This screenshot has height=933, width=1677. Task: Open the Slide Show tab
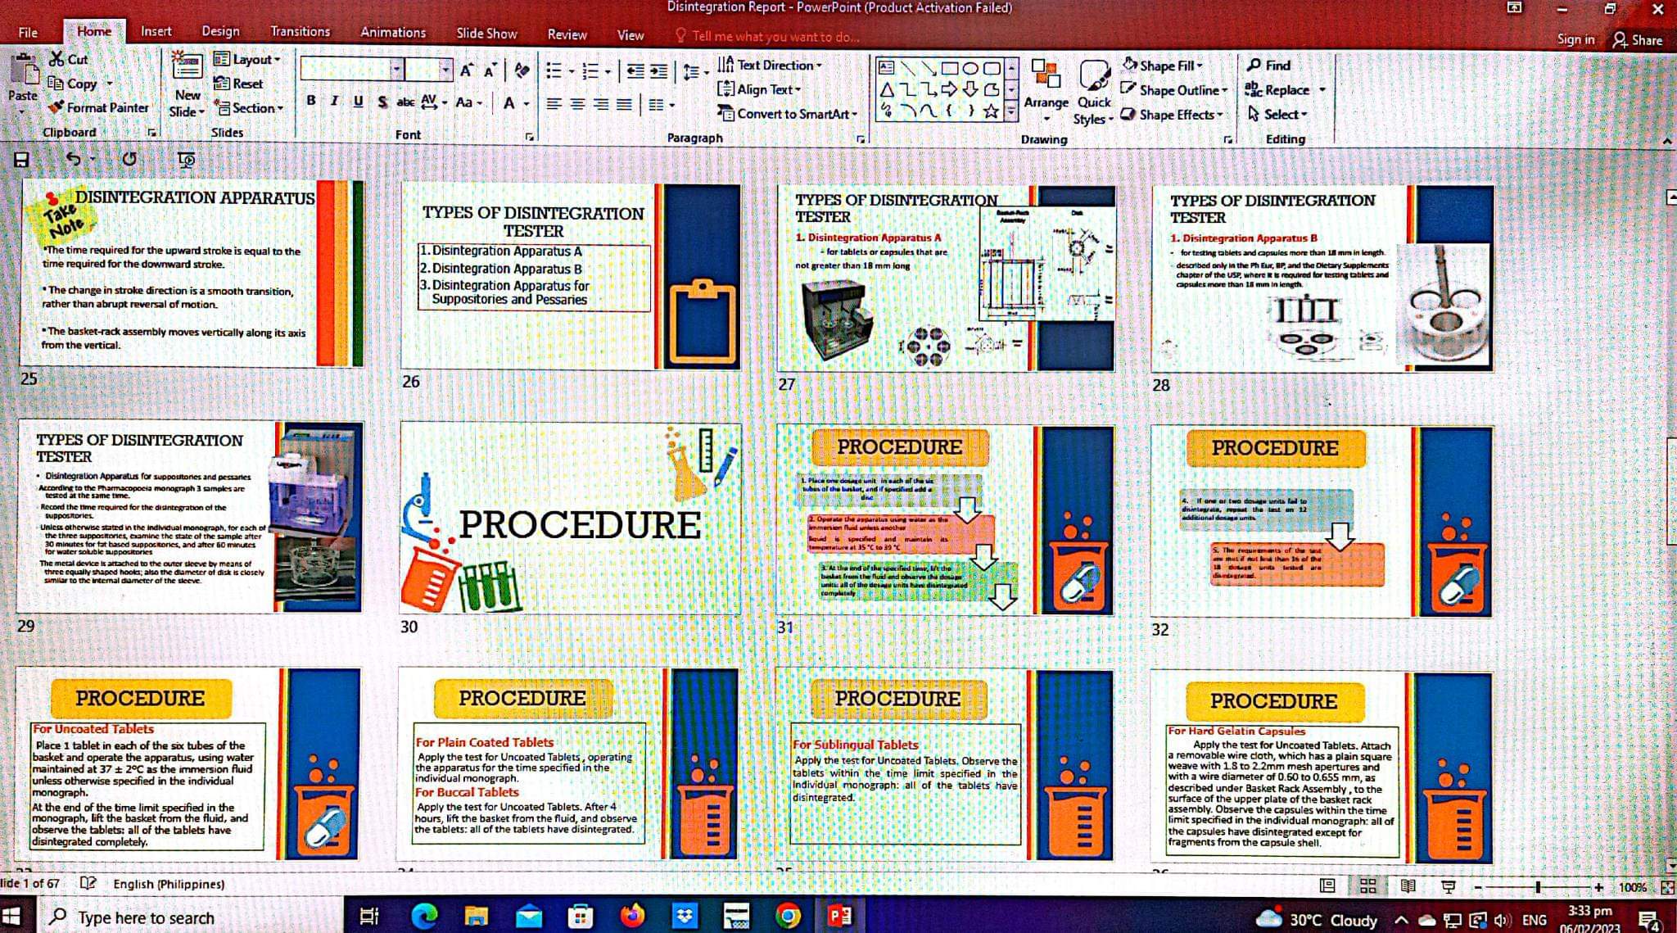pyautogui.click(x=486, y=33)
